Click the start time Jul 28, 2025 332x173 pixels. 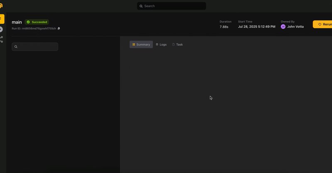[x=256, y=26]
